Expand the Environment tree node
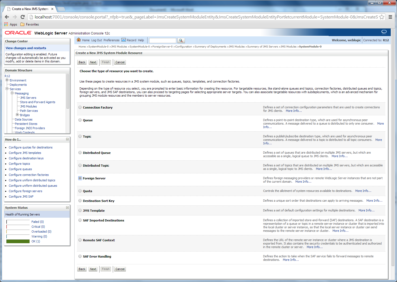The image size is (397, 282). 7,80
